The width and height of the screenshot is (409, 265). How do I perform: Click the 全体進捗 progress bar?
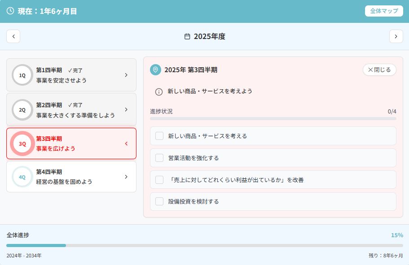click(x=204, y=245)
